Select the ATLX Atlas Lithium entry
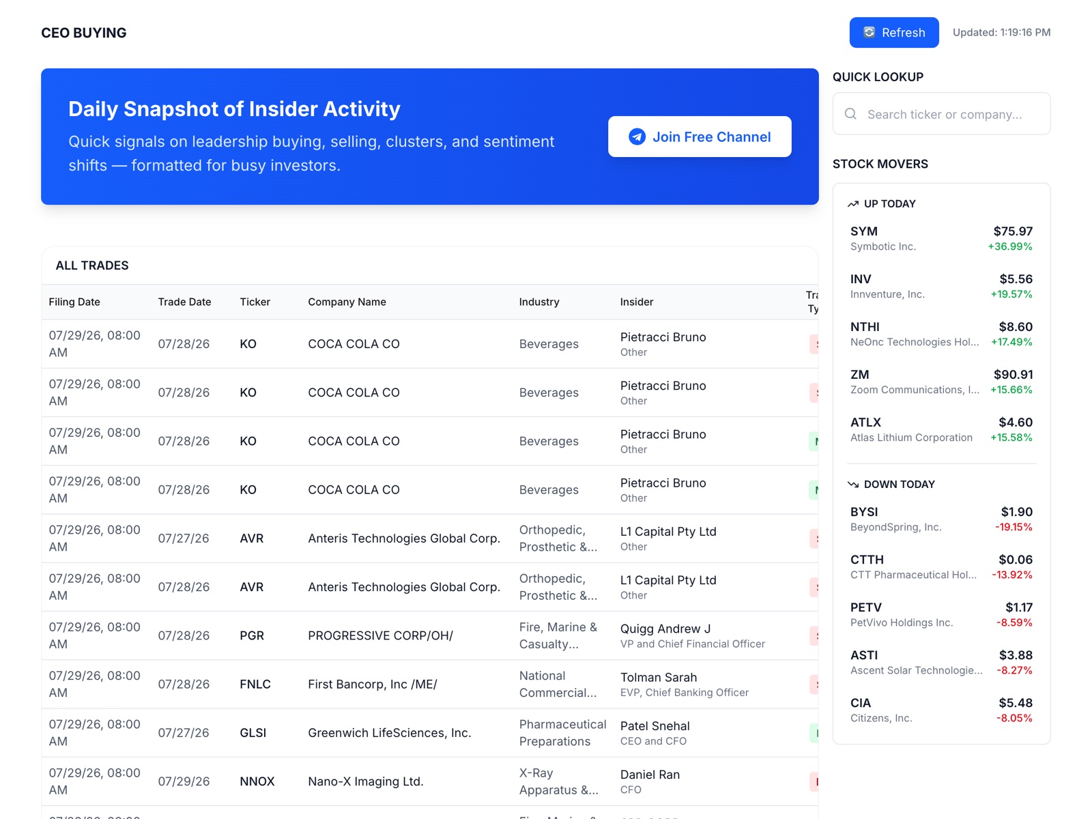 pos(941,430)
